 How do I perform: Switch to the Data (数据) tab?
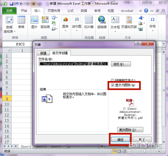[x=84, y=11]
